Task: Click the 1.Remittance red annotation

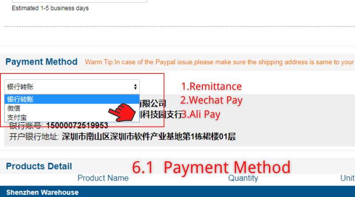Action: 212,86
